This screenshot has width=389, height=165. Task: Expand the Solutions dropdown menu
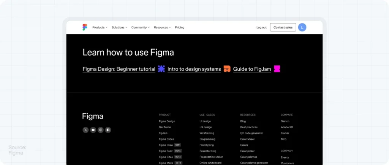click(x=119, y=27)
